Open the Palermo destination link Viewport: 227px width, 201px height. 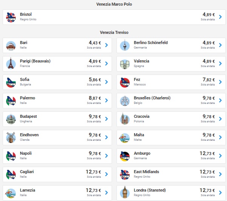coord(28,98)
